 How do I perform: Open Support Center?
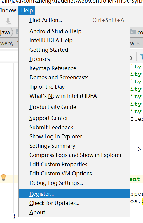[x=74, y=118]
